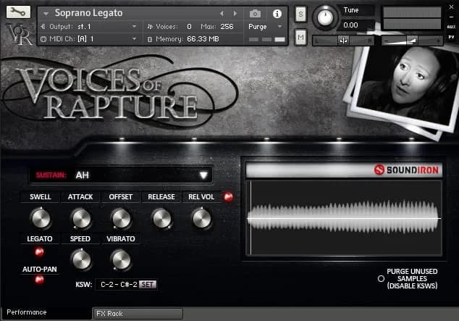Click the Soundiron logo
459x321 pixels.
(x=406, y=170)
